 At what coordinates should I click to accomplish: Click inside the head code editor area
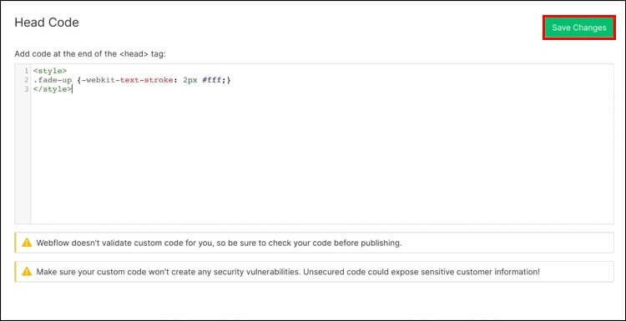pyautogui.click(x=314, y=143)
